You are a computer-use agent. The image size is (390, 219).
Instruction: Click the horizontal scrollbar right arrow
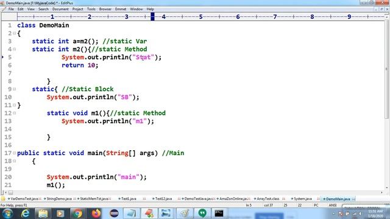tap(382, 192)
